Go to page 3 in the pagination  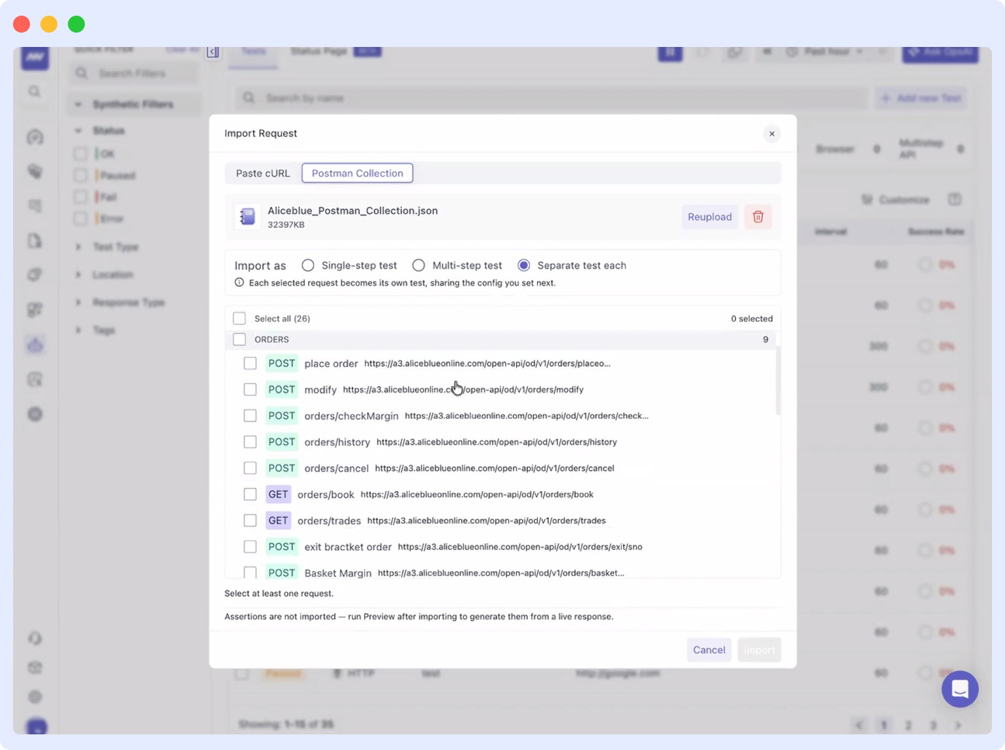point(933,725)
